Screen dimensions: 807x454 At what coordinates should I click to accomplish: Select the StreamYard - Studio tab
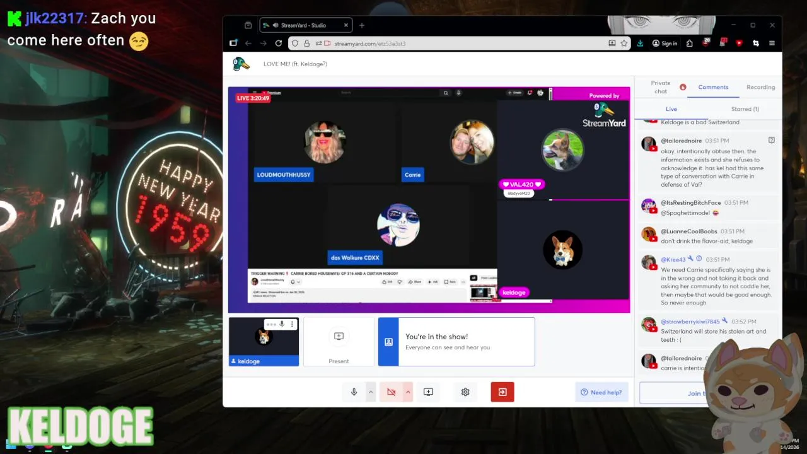(x=306, y=25)
